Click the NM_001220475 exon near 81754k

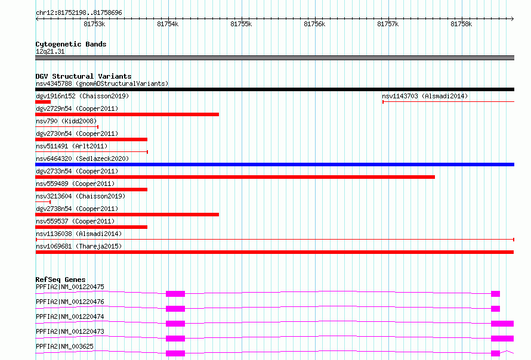point(175,294)
